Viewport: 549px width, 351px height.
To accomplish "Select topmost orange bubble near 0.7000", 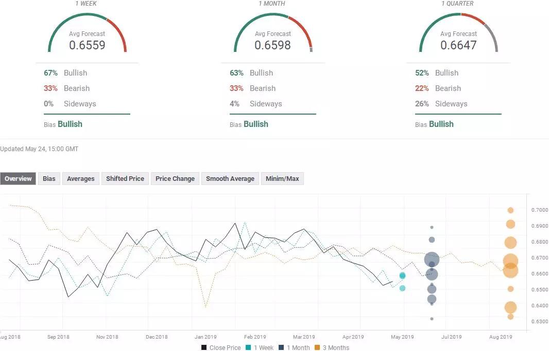I will [x=510, y=210].
